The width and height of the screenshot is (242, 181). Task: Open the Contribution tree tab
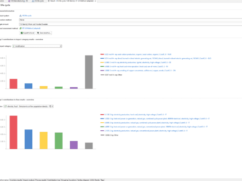coord(54,180)
